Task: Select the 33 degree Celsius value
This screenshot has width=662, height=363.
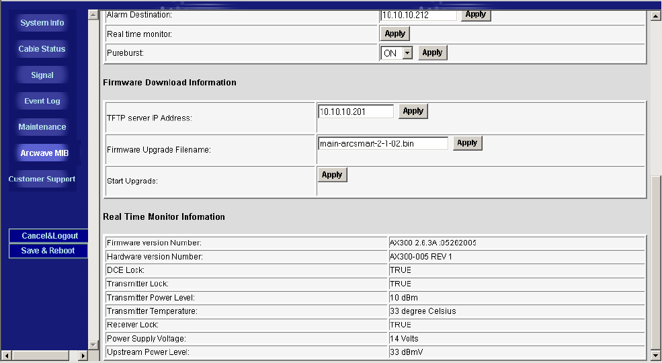Action: [x=423, y=311]
